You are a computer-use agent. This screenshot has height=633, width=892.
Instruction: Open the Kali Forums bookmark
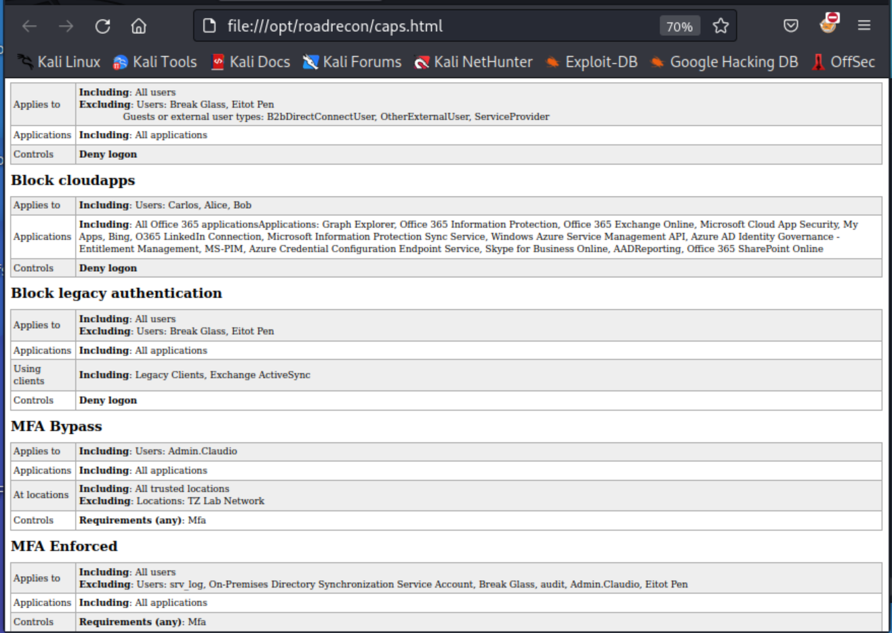pos(352,62)
